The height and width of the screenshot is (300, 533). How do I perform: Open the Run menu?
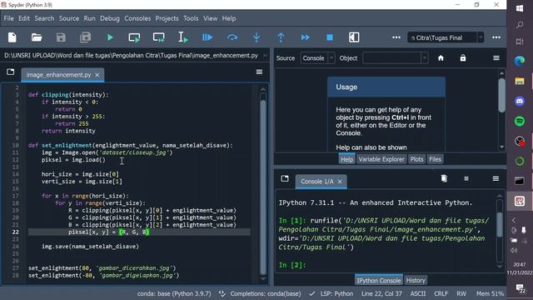(90, 18)
